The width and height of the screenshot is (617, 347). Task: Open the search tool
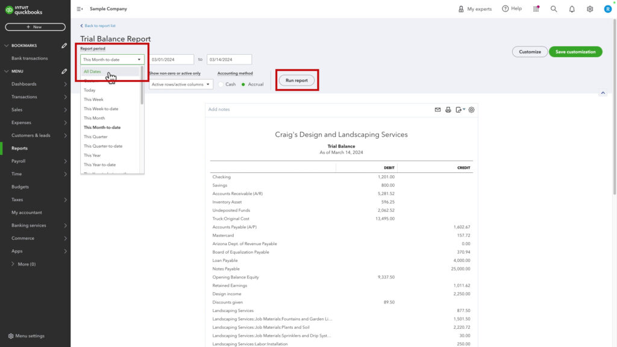pos(553,8)
